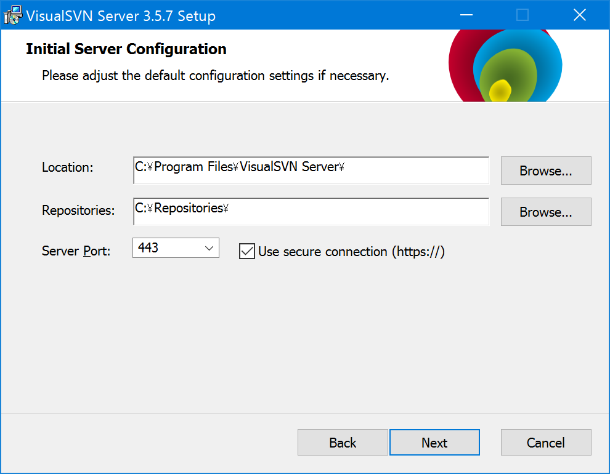This screenshot has height=474, width=610.
Task: Click the Initial Server Configuration heading
Action: (x=126, y=49)
